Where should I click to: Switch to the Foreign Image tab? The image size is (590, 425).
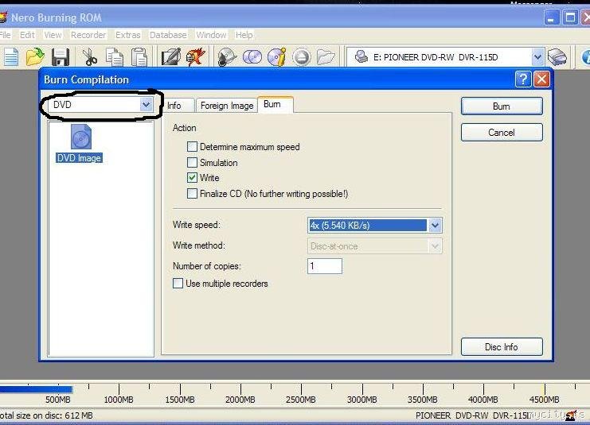(227, 106)
